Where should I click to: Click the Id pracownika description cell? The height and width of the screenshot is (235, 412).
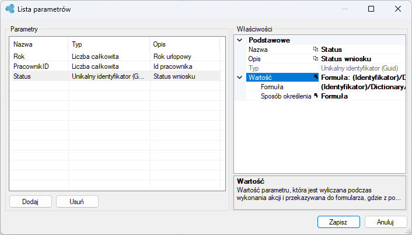(185, 66)
